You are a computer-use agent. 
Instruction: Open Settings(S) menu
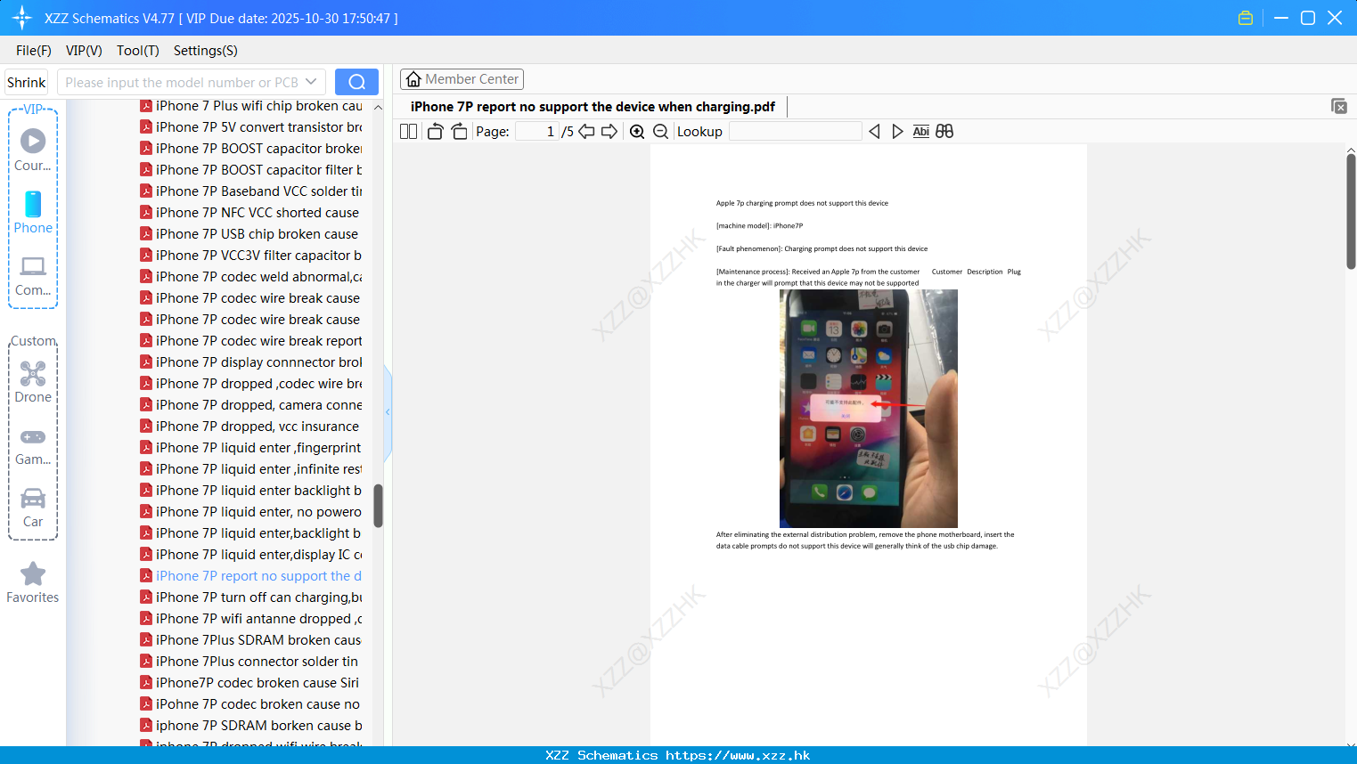[x=206, y=51]
